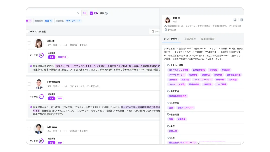The image size is (270, 152).
Task: Clear the search box using the X icon
Action: pos(78,13)
